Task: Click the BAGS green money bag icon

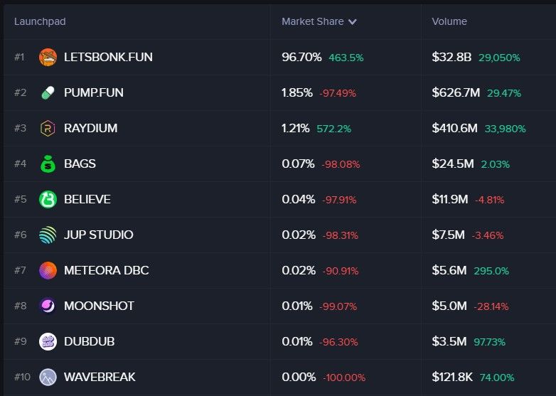Action: (x=48, y=164)
